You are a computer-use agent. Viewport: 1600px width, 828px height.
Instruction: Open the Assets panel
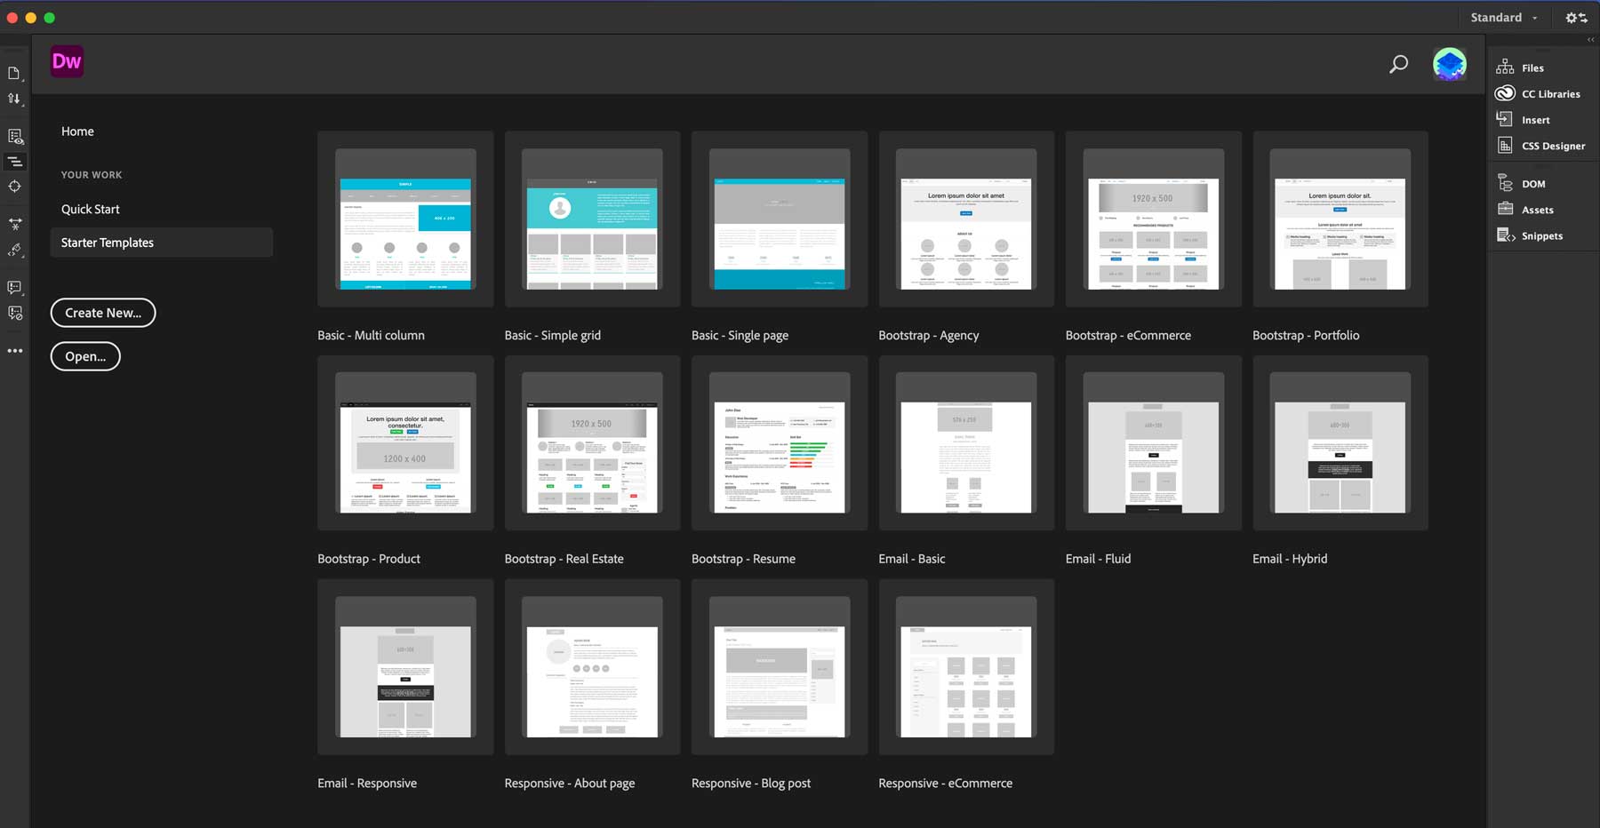[1536, 210]
